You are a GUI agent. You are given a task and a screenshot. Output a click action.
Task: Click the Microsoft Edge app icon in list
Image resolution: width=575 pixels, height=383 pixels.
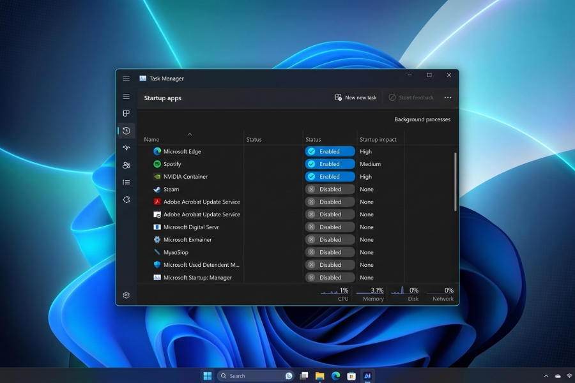coord(157,151)
